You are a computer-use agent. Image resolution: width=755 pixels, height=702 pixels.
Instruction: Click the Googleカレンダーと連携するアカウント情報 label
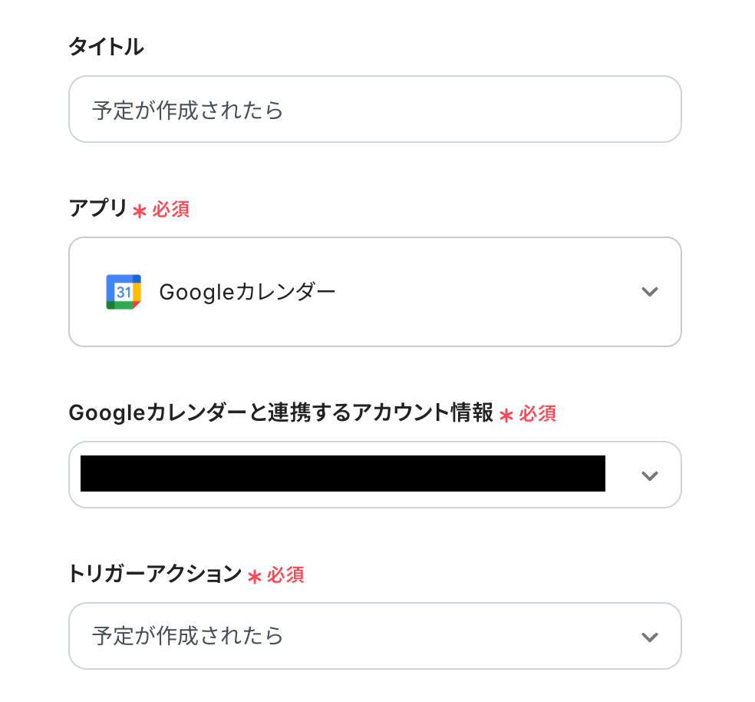click(x=281, y=413)
